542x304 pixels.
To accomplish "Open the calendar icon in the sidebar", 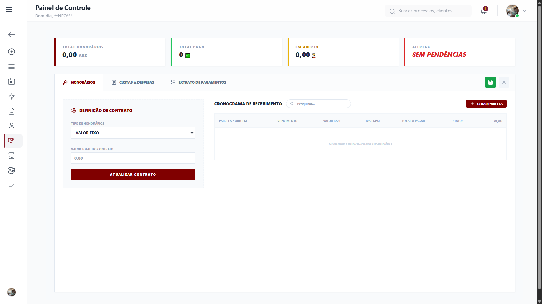I will pyautogui.click(x=12, y=81).
